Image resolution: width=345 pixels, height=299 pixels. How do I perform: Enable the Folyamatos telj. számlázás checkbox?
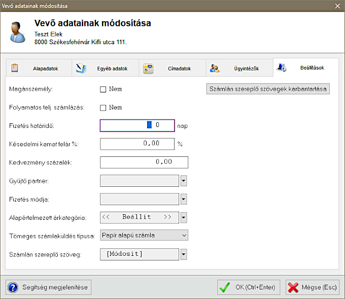[103, 108]
